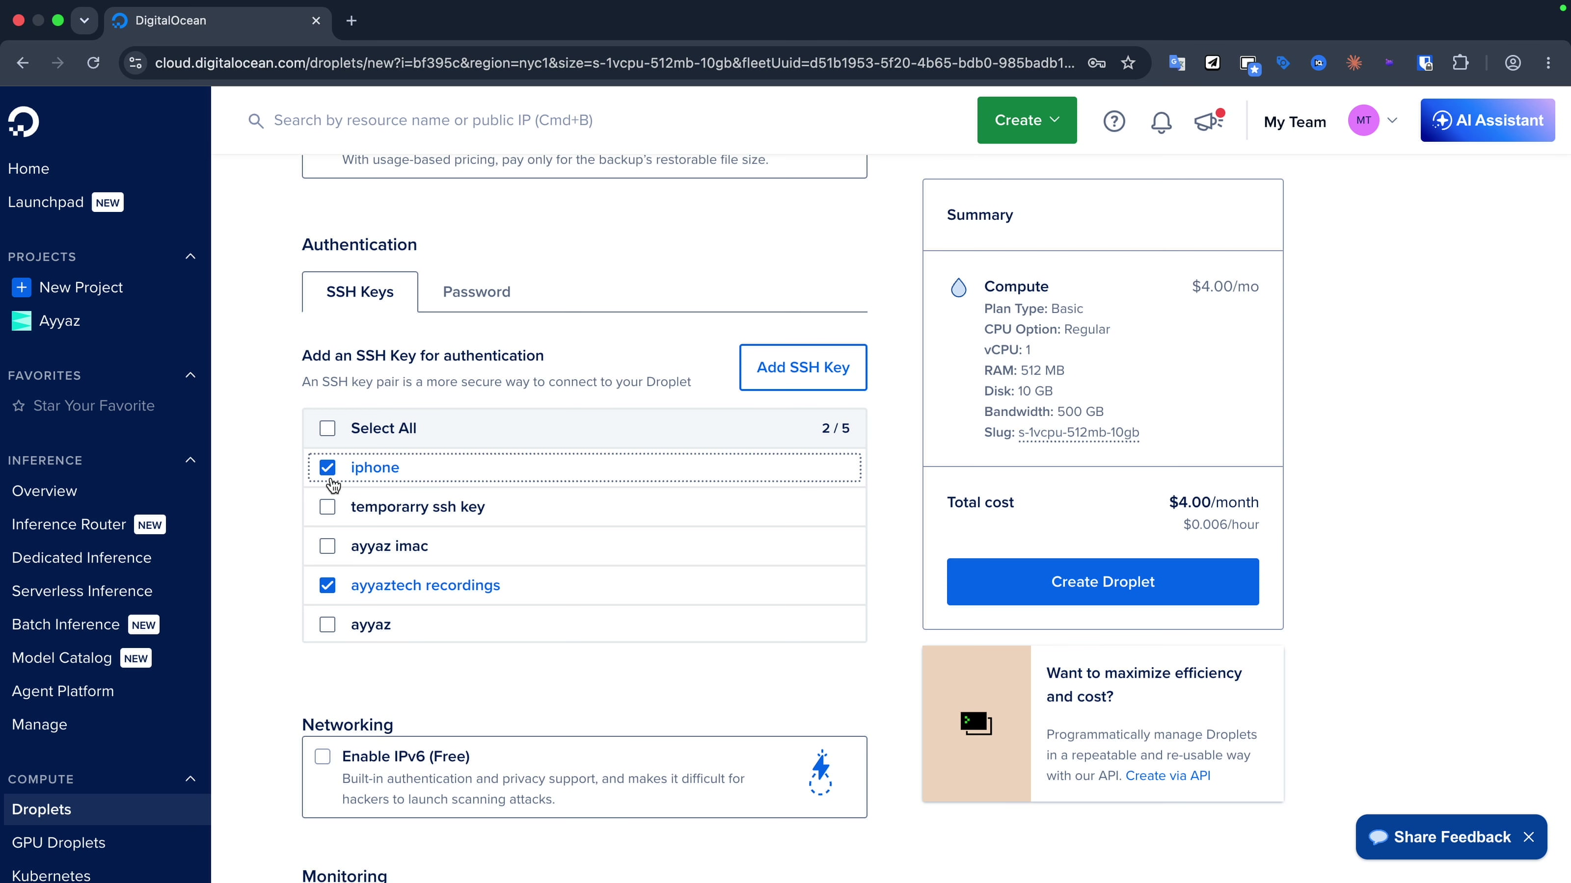This screenshot has width=1571, height=883.
Task: Follow the Create via API link
Action: click(x=1168, y=776)
